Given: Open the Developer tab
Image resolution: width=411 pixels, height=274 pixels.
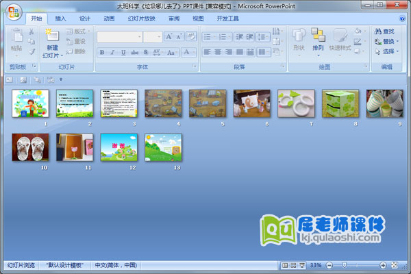Looking at the screenshot, I should (228, 18).
